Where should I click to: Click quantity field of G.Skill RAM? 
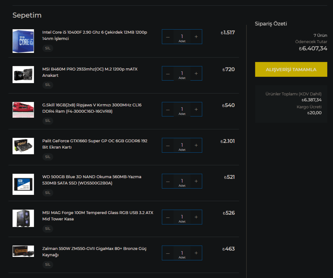[x=182, y=109]
